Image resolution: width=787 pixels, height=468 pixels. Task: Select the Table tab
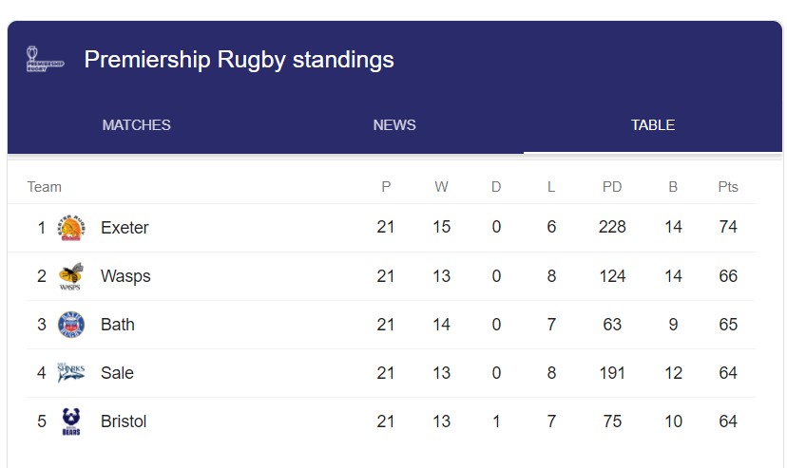pos(653,125)
